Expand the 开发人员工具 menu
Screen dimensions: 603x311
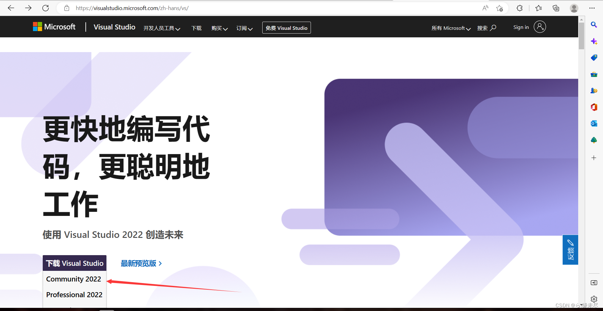(x=162, y=28)
